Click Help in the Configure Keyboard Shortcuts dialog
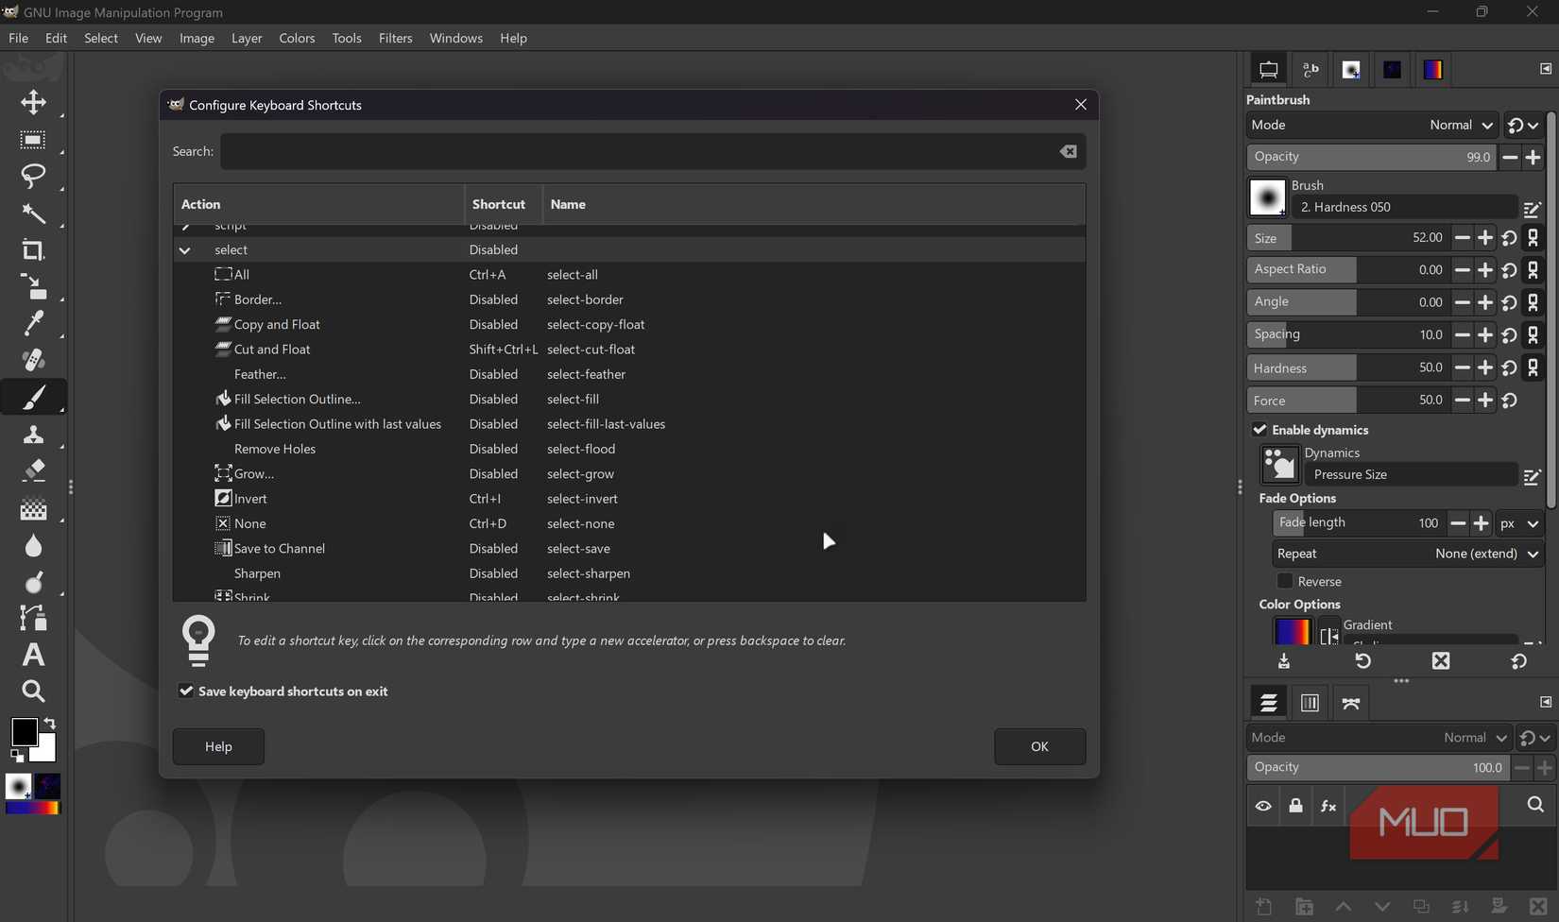Viewport: 1559px width, 922px height. (x=218, y=746)
